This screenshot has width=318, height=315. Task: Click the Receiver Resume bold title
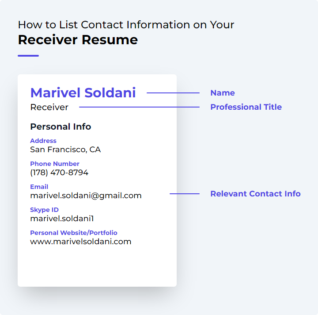click(x=78, y=40)
